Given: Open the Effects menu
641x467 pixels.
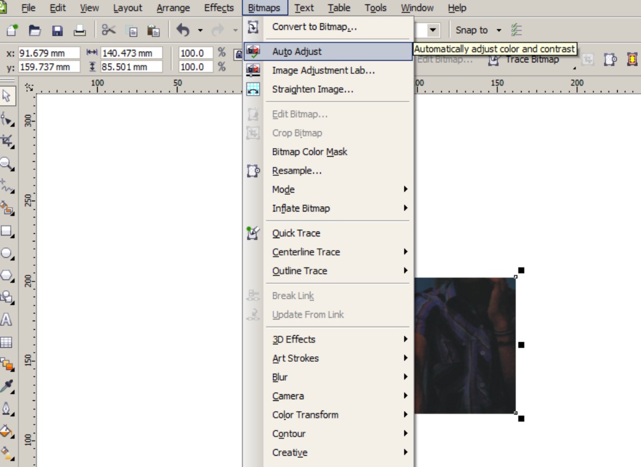Looking at the screenshot, I should coord(219,8).
